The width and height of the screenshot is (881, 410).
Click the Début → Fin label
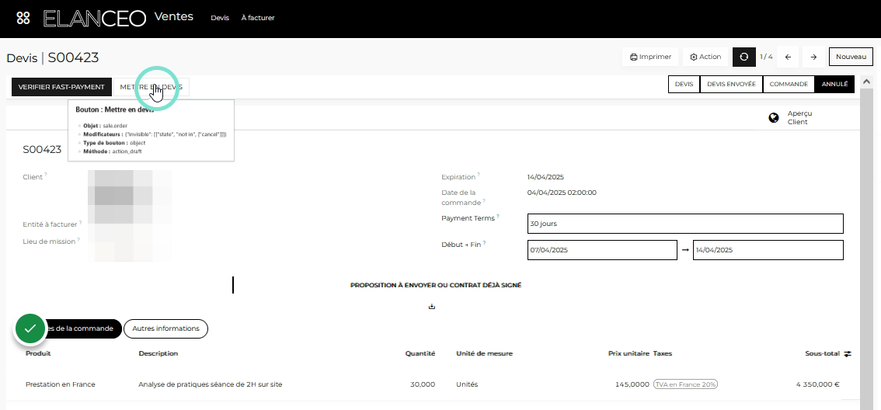[461, 245]
